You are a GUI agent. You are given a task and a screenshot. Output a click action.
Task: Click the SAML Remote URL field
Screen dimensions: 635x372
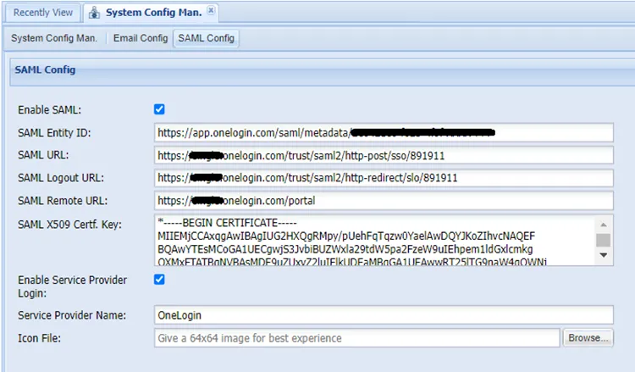click(x=384, y=201)
